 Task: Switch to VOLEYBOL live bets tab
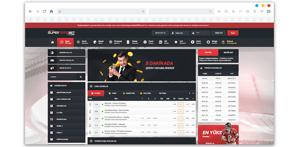[146, 93]
